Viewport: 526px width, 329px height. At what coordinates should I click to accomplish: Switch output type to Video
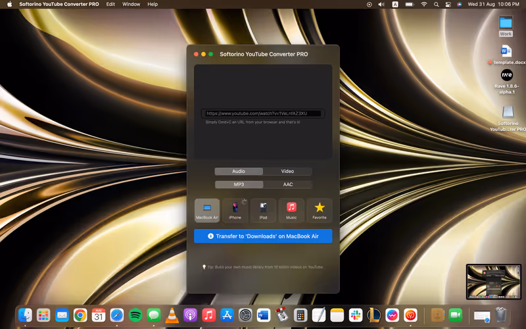point(287,171)
